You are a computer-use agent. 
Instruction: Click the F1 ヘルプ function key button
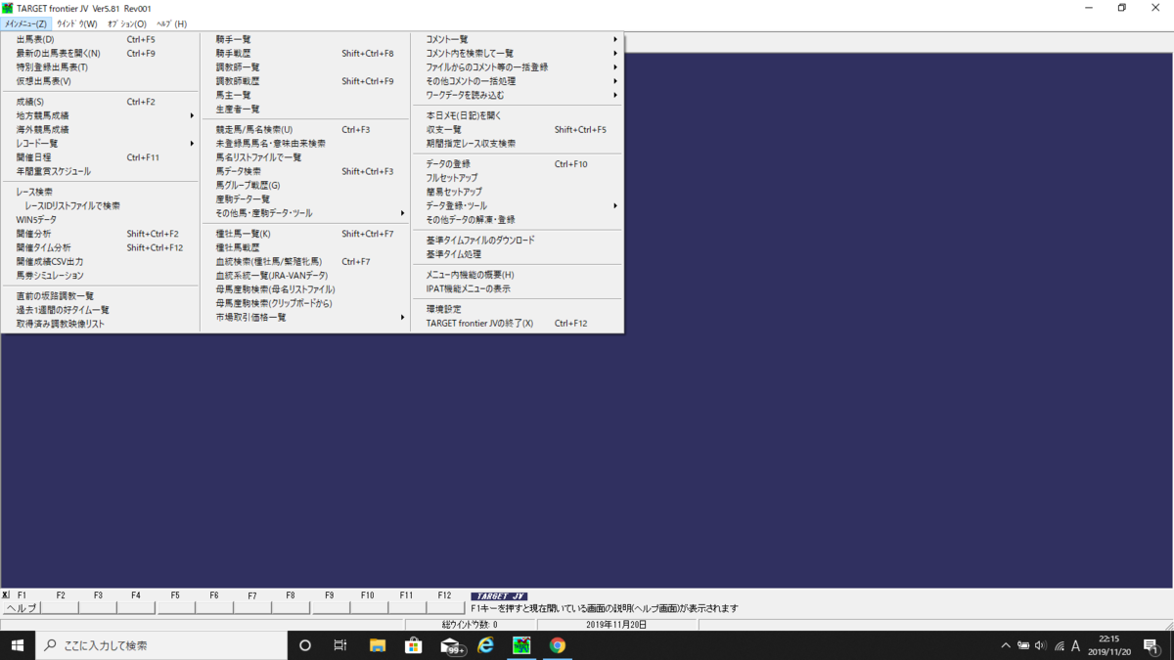coord(22,607)
